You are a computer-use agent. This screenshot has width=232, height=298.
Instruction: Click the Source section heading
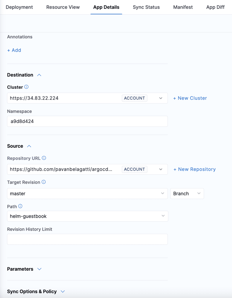(15, 146)
